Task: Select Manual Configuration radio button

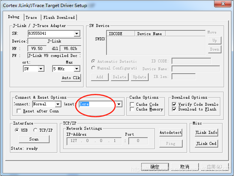Action: pos(93,68)
